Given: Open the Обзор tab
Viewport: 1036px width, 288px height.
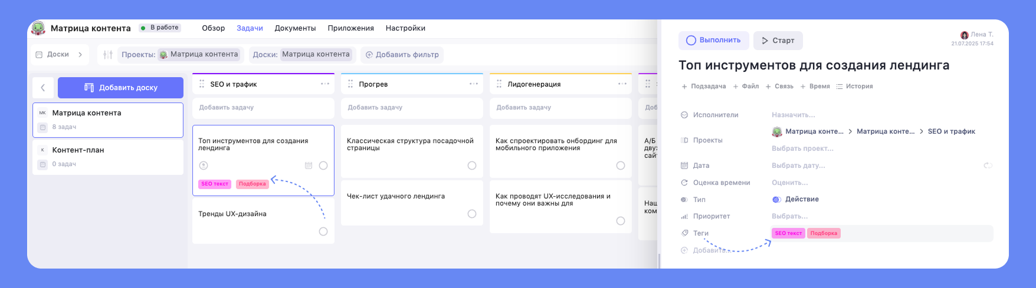Looking at the screenshot, I should tap(214, 28).
